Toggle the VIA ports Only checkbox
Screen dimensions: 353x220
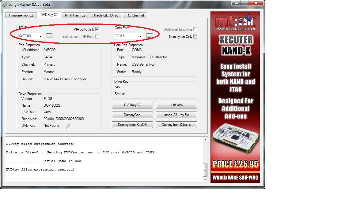pos(97,29)
